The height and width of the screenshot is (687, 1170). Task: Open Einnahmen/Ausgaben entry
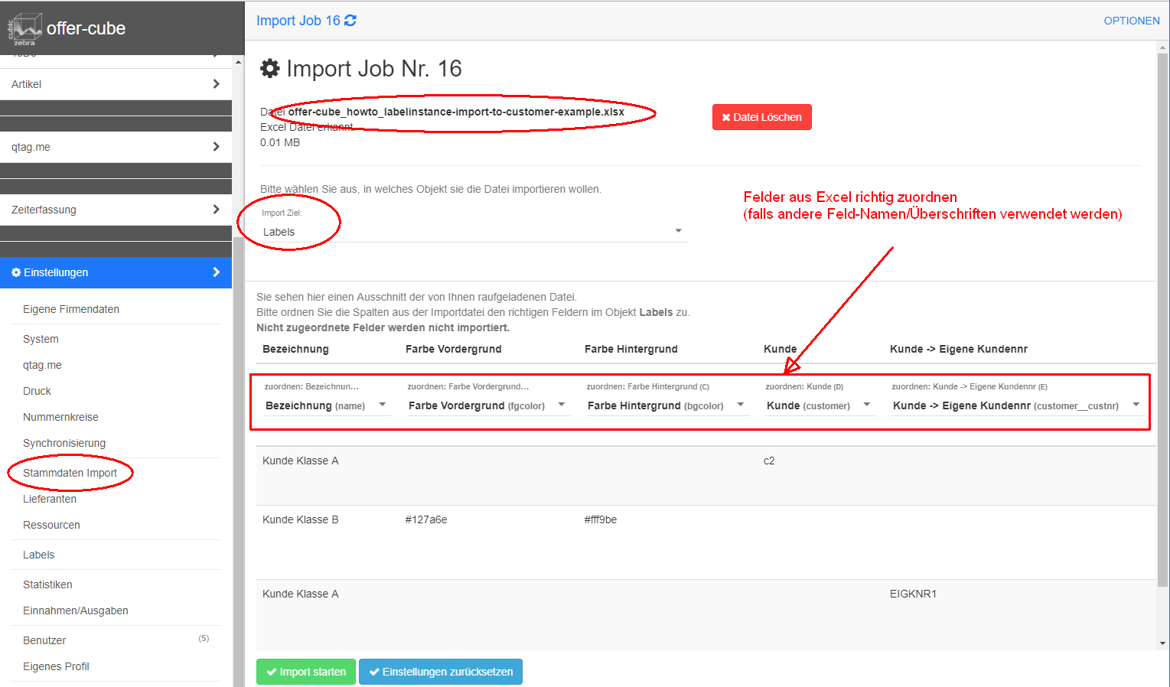(x=76, y=610)
